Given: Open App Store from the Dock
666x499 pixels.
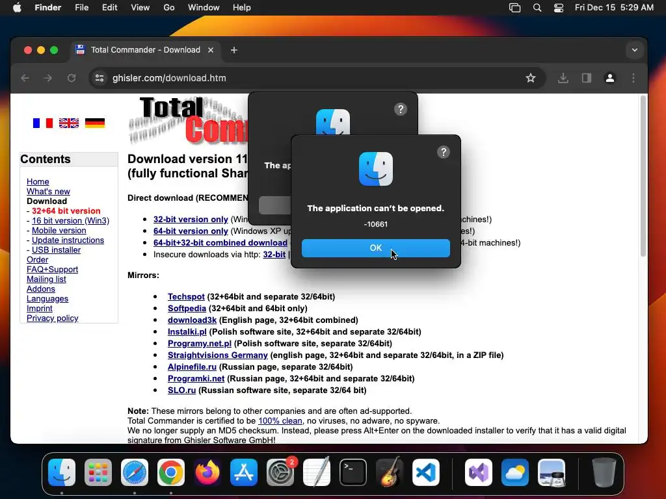Looking at the screenshot, I should (244, 472).
